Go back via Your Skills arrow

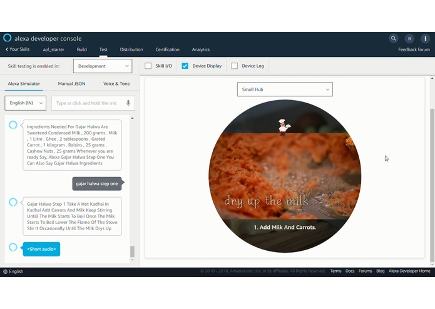click(17, 49)
